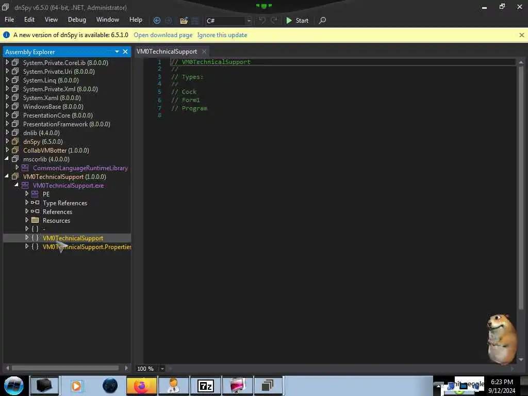Open the Assembly Explorer window position dropdown
The image size is (528, 396).
coord(117,52)
